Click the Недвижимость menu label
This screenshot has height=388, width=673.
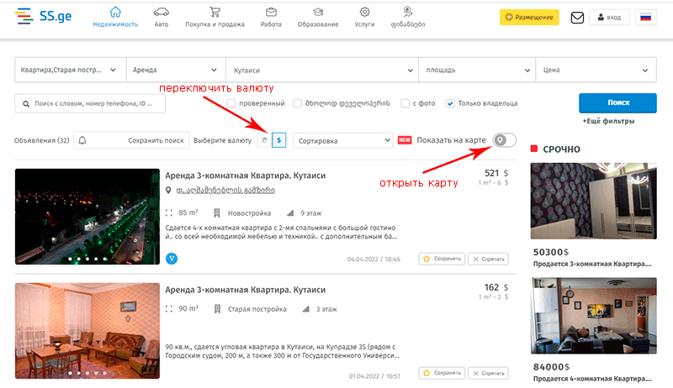coord(115,24)
